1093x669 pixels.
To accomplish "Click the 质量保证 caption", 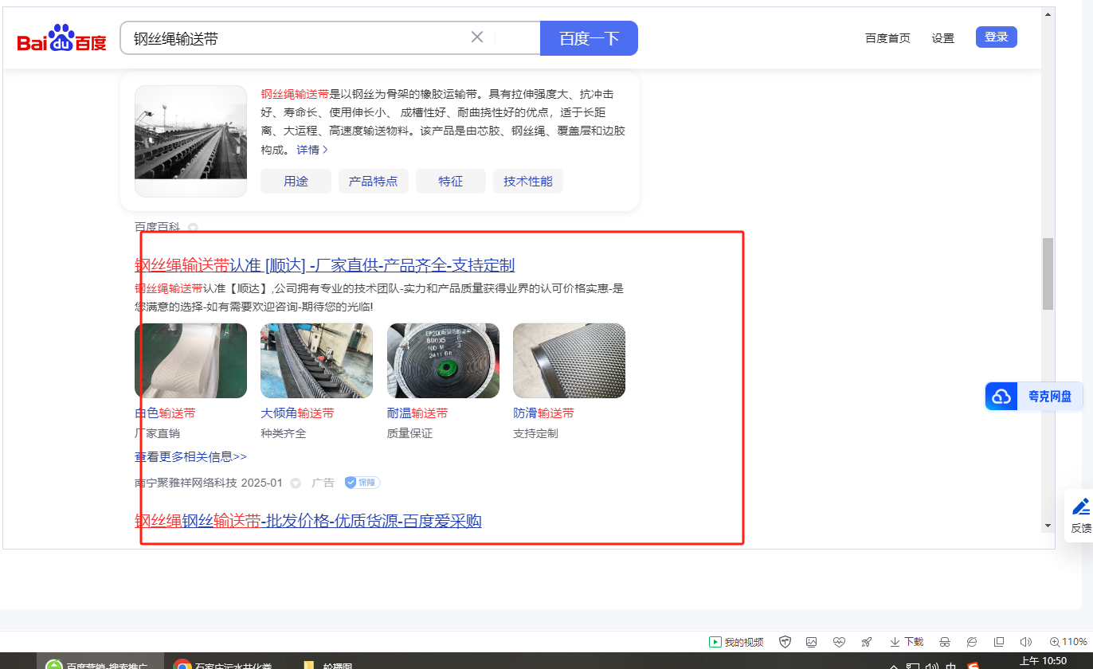I will click(x=409, y=434).
